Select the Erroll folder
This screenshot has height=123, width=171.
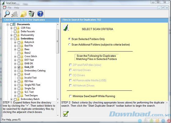click(27, 74)
